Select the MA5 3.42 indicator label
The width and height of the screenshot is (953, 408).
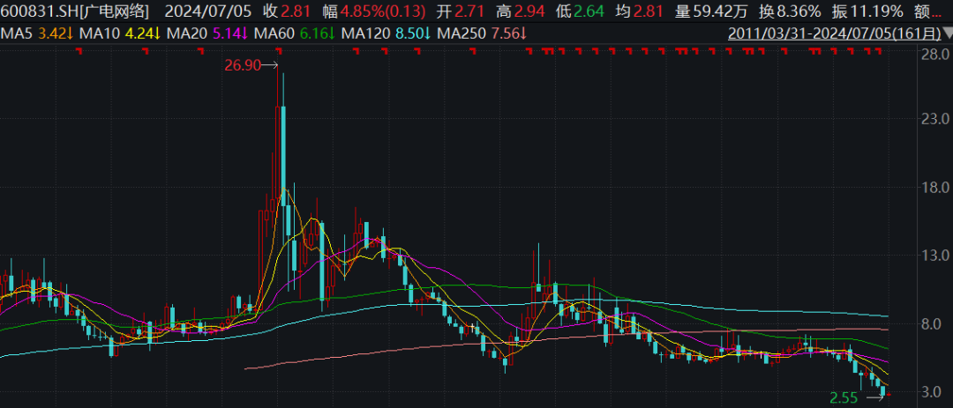(x=36, y=34)
